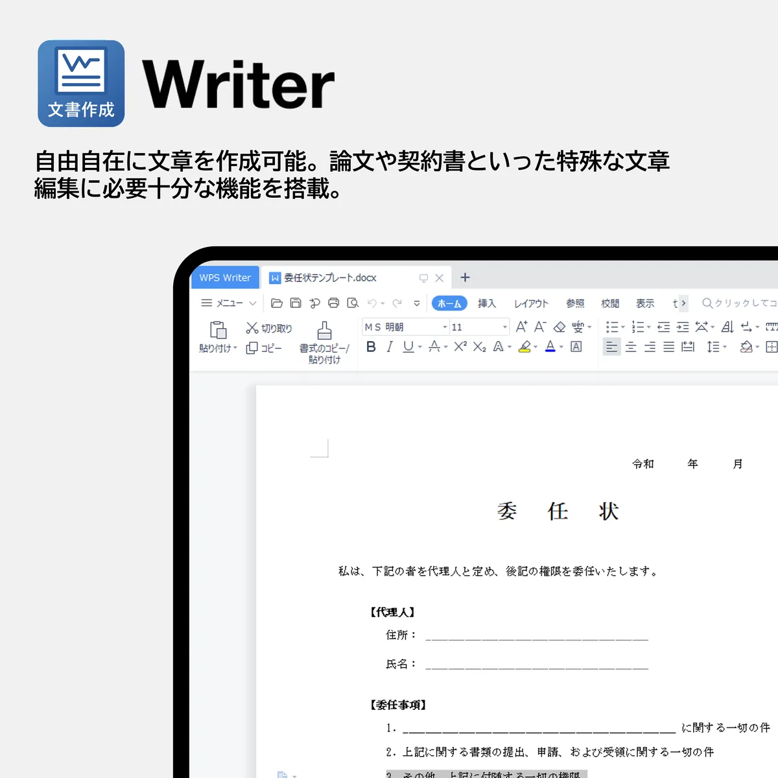
Task: Open Print Preview from quick access bar
Action: 353,303
